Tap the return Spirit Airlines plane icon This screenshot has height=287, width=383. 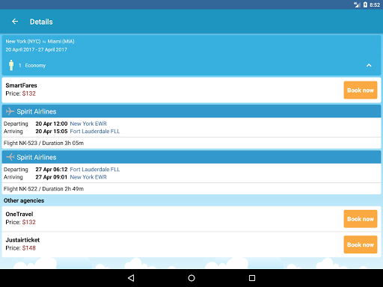[x=10, y=157]
